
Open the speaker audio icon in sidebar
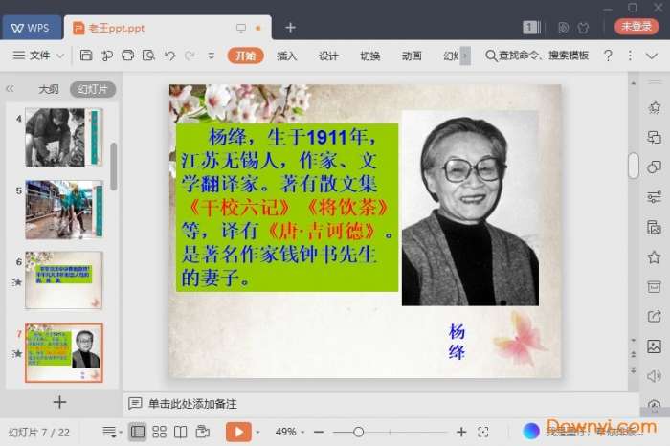point(654,376)
